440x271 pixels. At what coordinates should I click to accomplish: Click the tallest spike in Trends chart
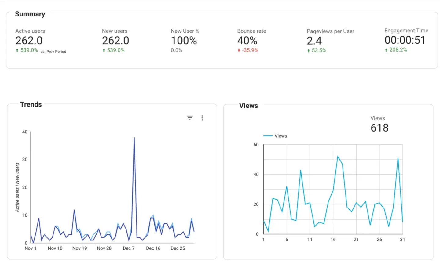134,138
